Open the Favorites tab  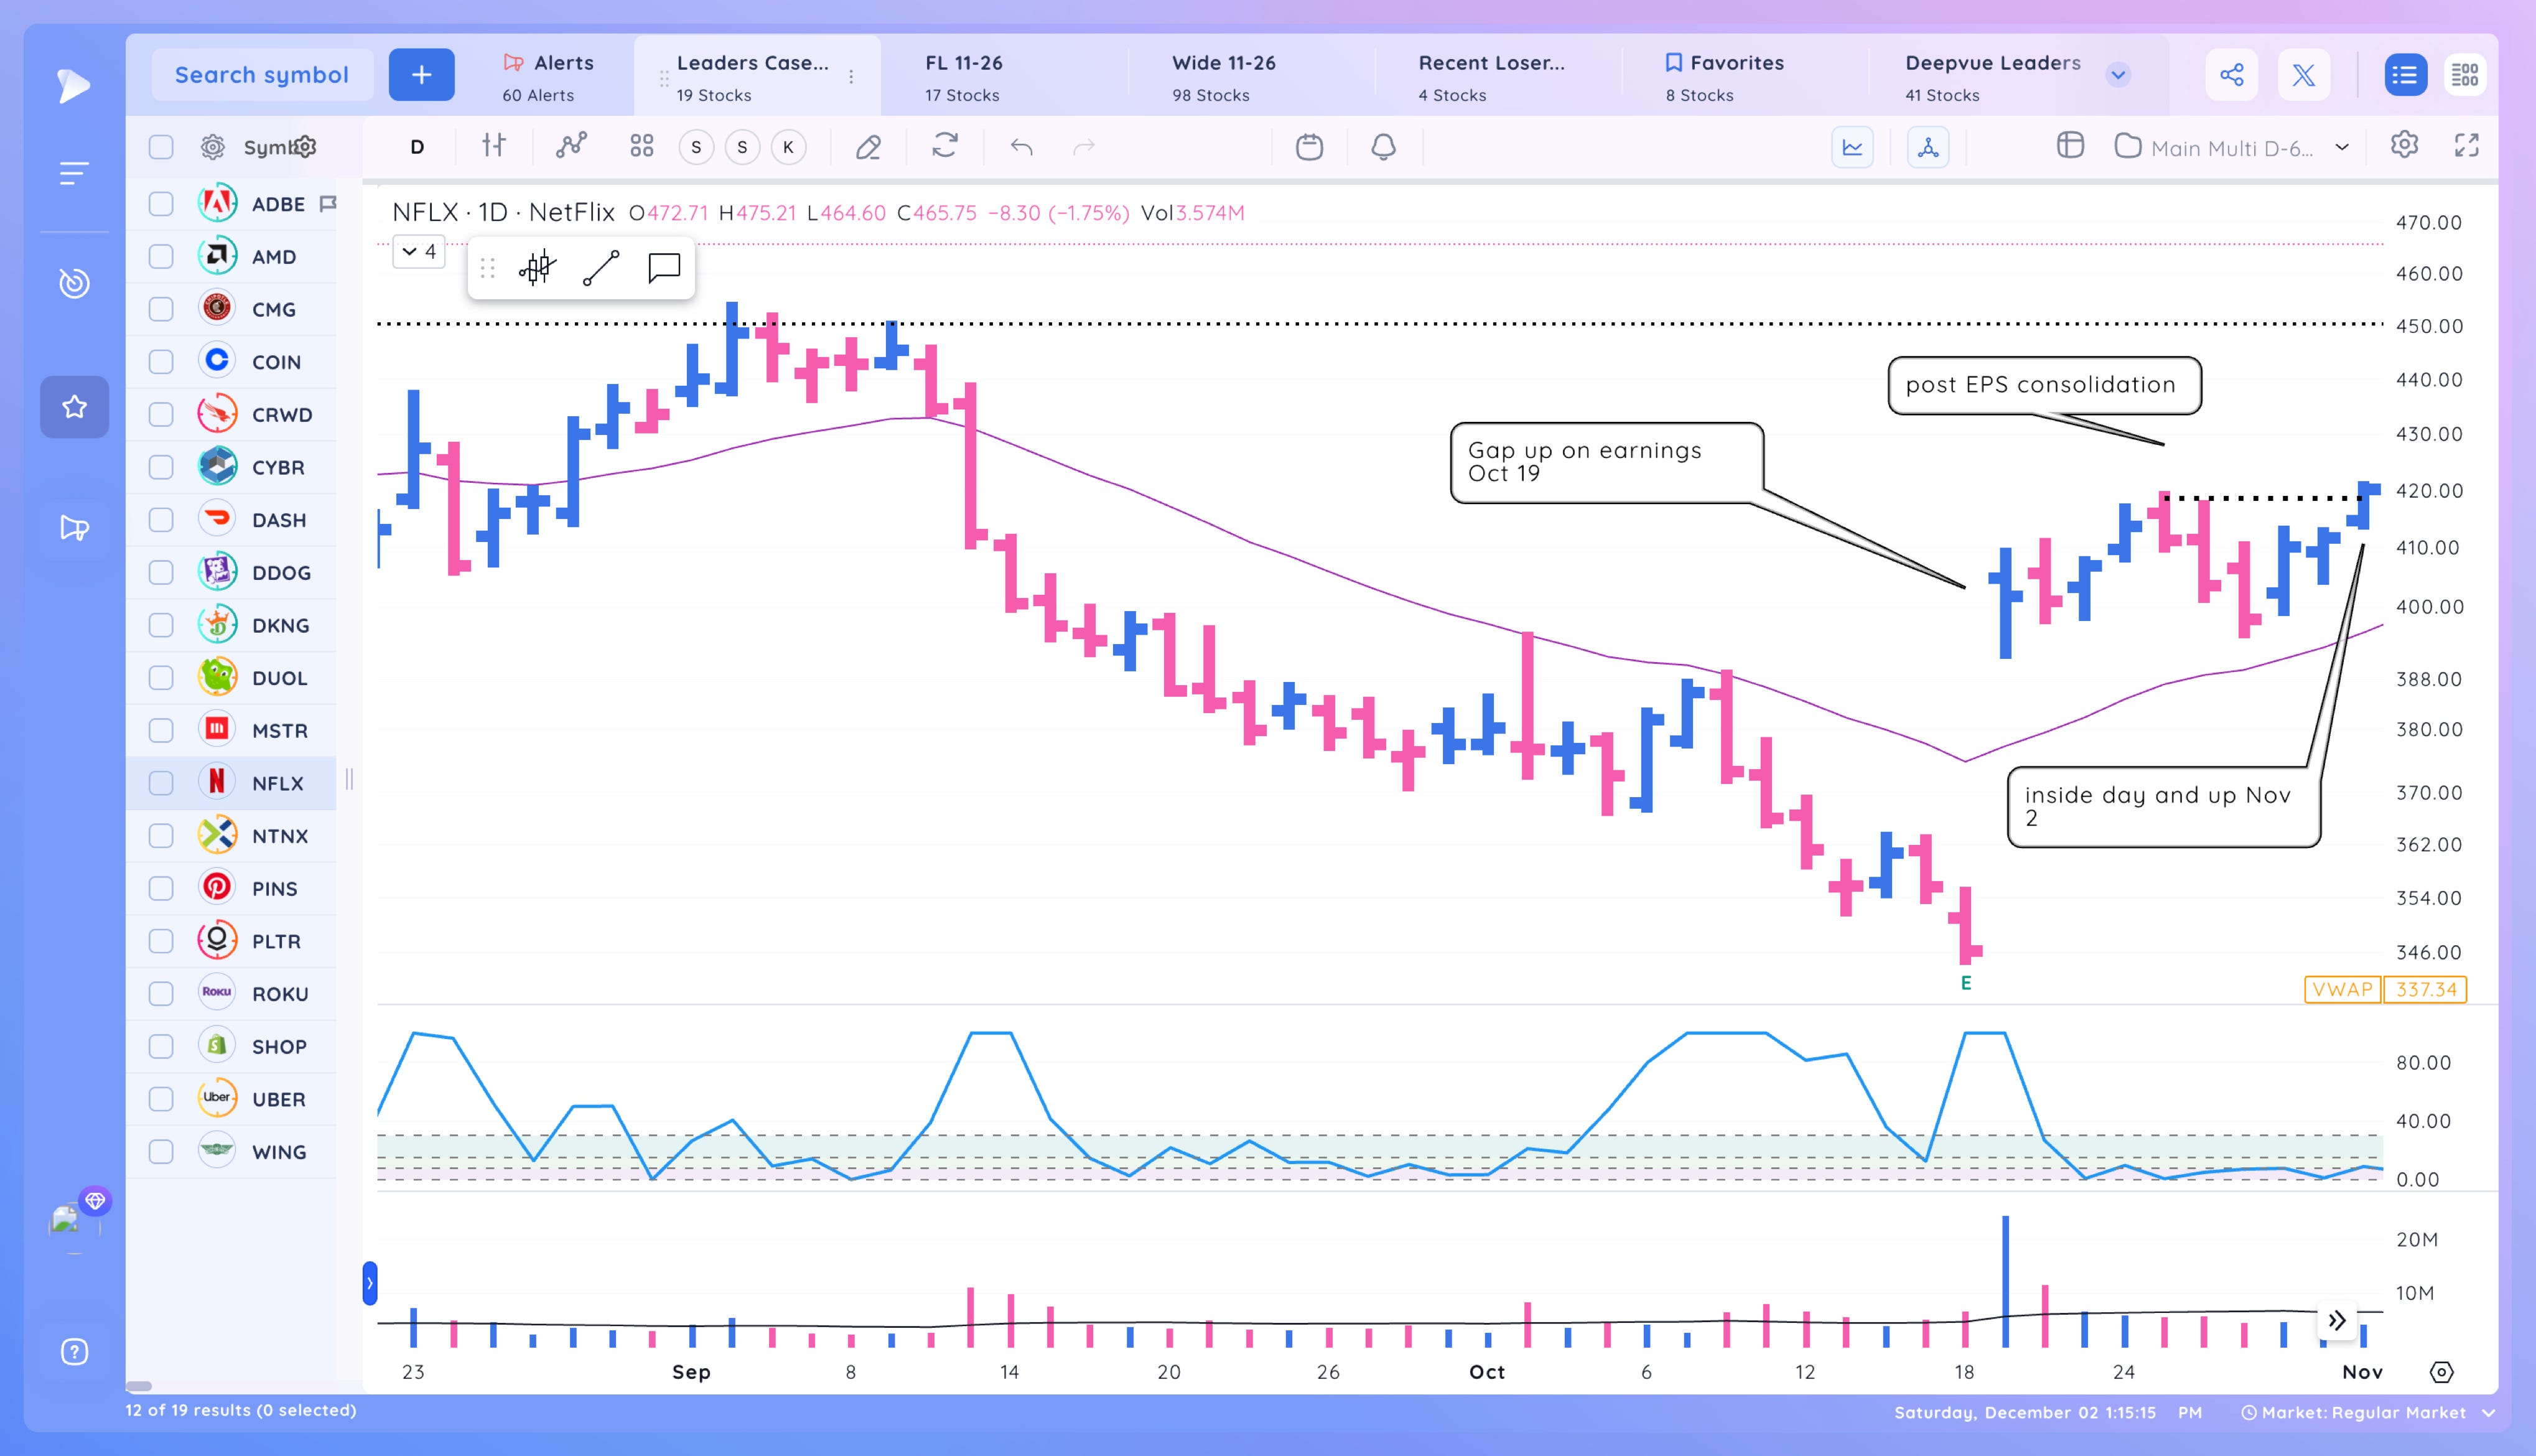pyautogui.click(x=1745, y=77)
